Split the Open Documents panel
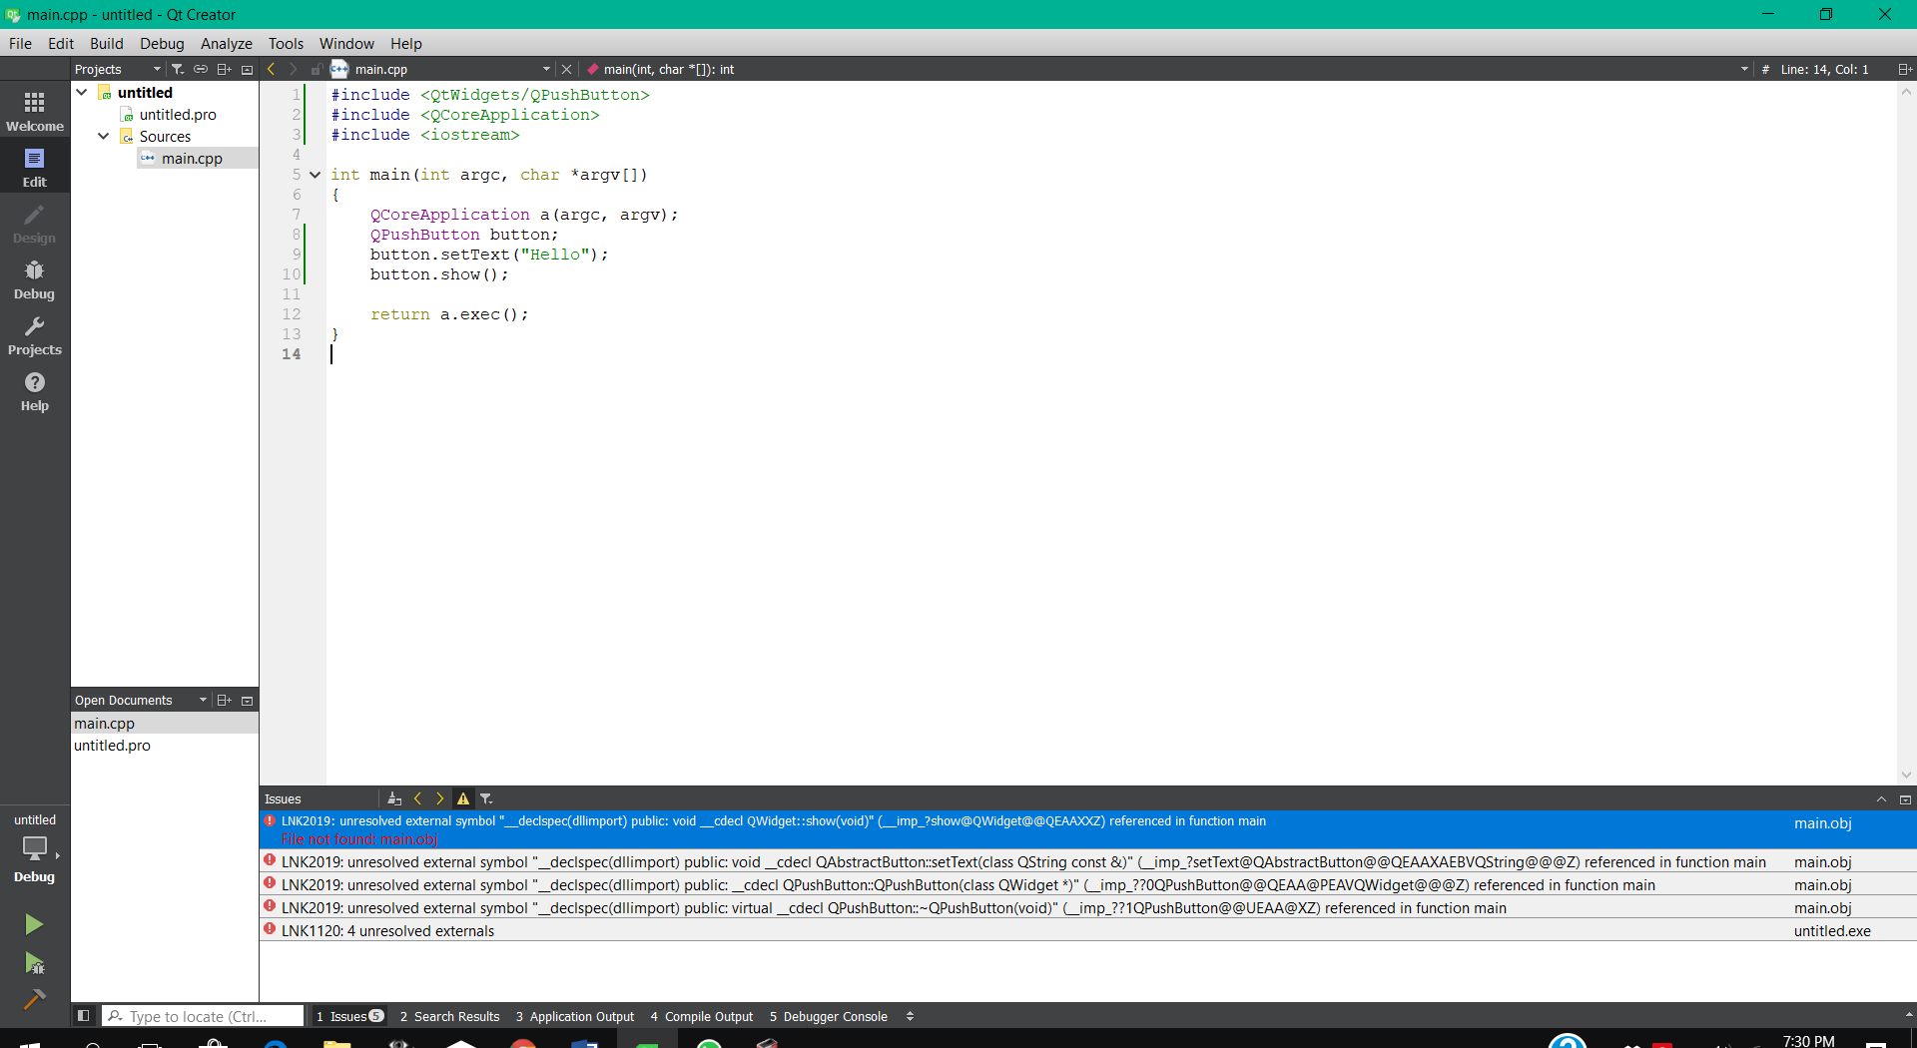 click(x=224, y=700)
